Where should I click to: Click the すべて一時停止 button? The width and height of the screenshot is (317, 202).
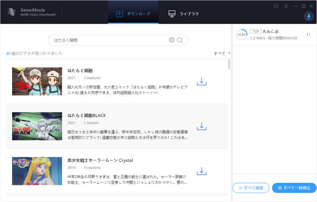point(294,188)
